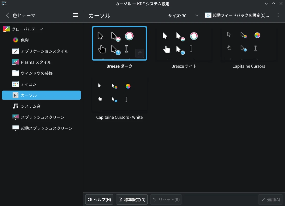Image resolution: width=285 pixels, height=206 pixels.
Task: Click the Plasma スタイル sidebar label
Action: coord(36,62)
